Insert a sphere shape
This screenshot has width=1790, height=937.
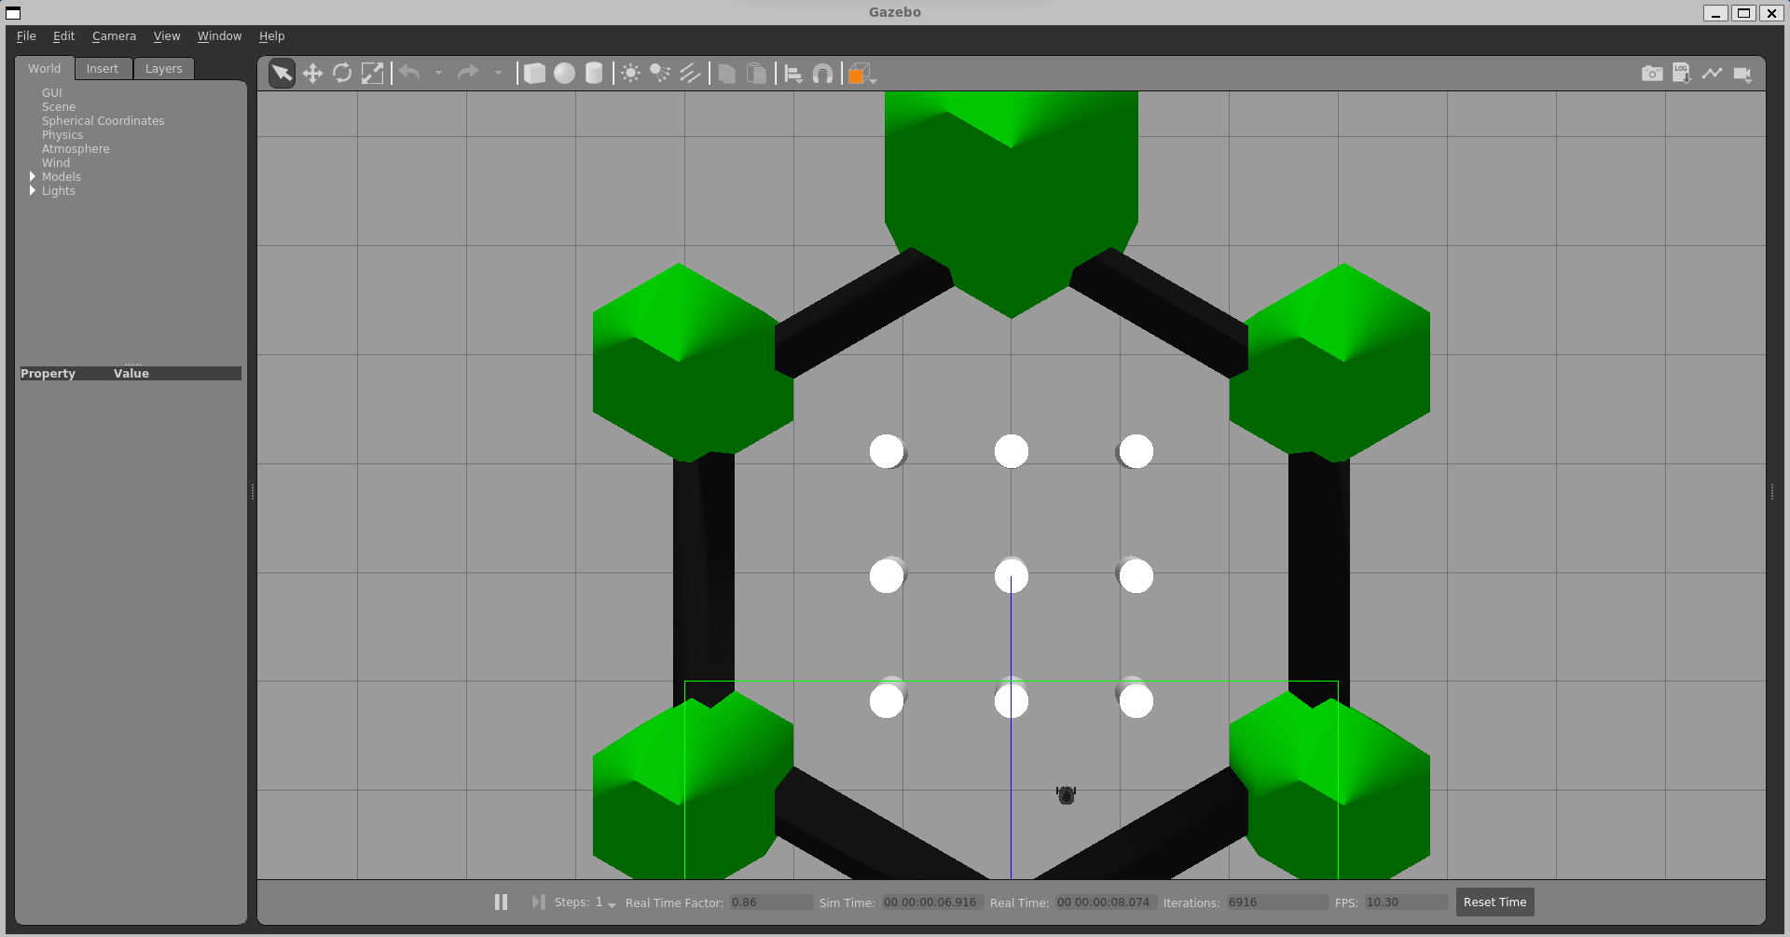coord(564,74)
